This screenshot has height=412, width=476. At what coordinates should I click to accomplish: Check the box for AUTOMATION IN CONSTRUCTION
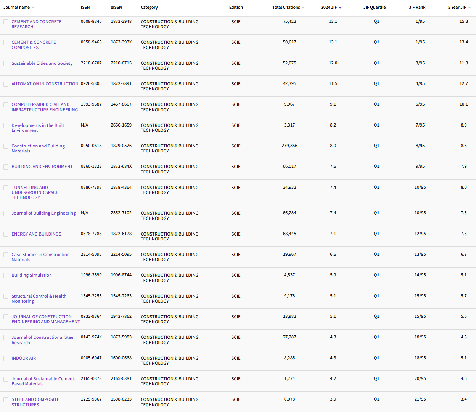click(x=6, y=84)
